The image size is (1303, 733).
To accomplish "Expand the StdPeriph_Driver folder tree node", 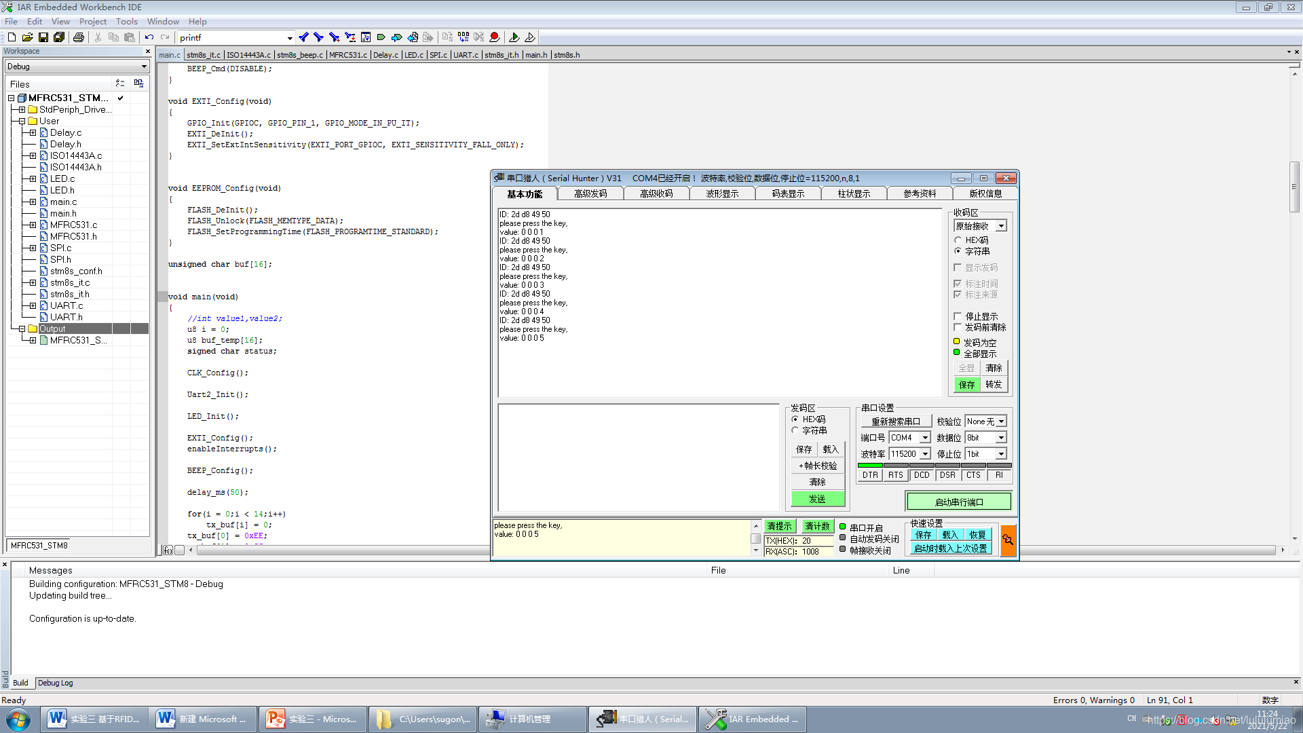I will tap(22, 109).
